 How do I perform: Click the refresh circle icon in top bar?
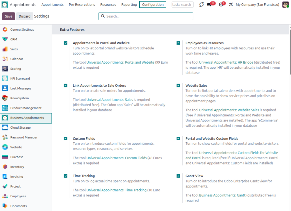point(201,5)
